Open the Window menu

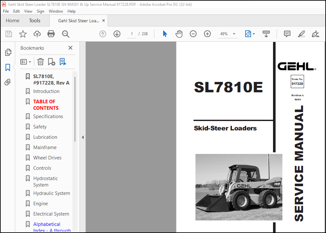(x=56, y=11)
